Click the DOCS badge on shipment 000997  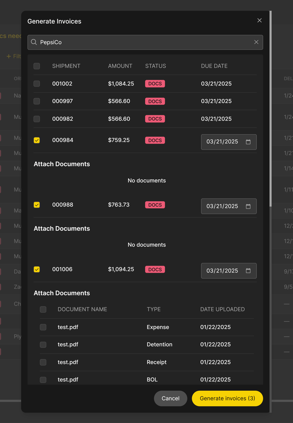tap(155, 101)
